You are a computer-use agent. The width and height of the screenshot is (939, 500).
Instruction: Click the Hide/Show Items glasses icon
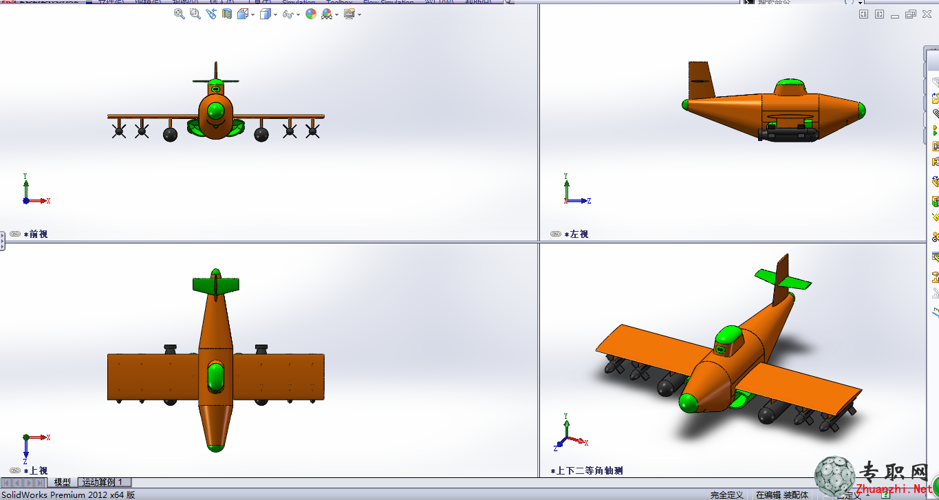(288, 14)
